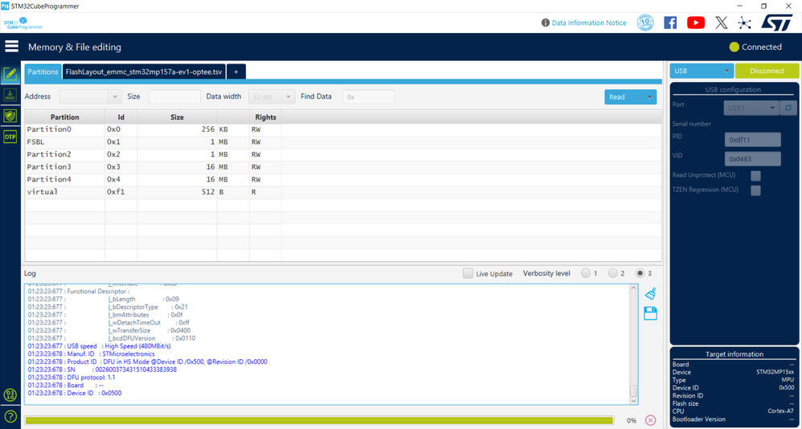Open the X social media icon
Image resolution: width=802 pixels, height=429 pixels.
point(721,22)
